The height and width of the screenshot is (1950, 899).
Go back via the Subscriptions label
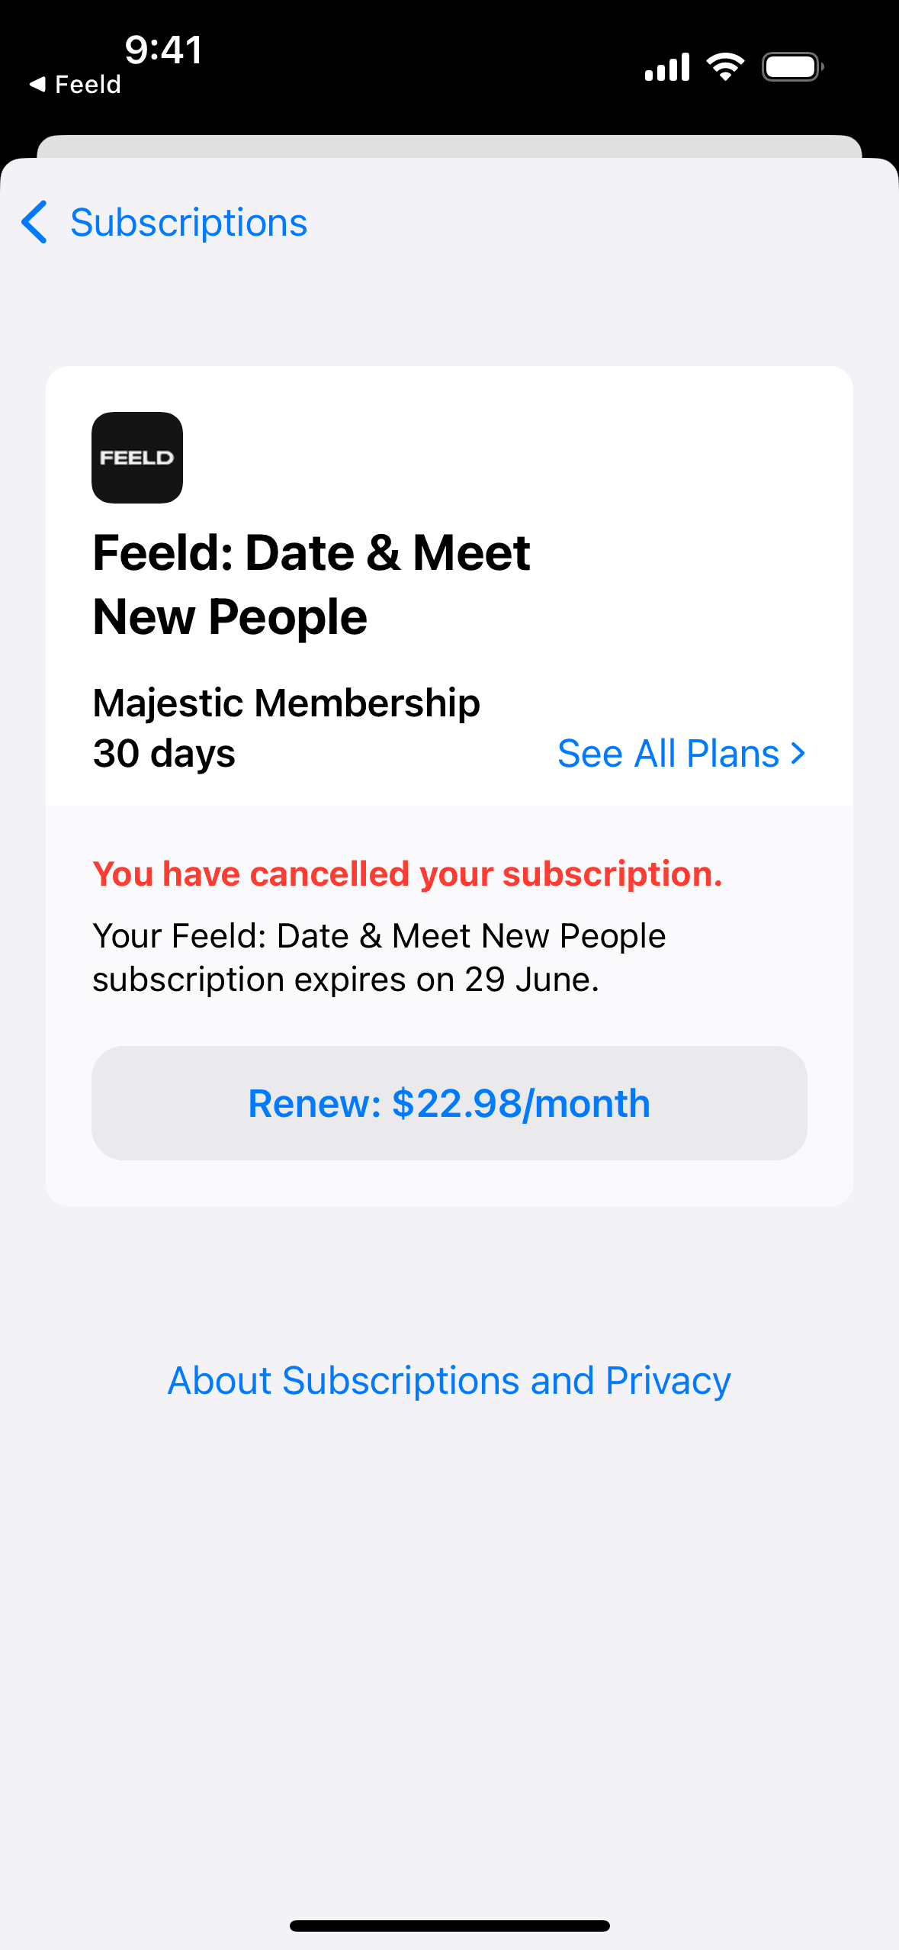(188, 223)
